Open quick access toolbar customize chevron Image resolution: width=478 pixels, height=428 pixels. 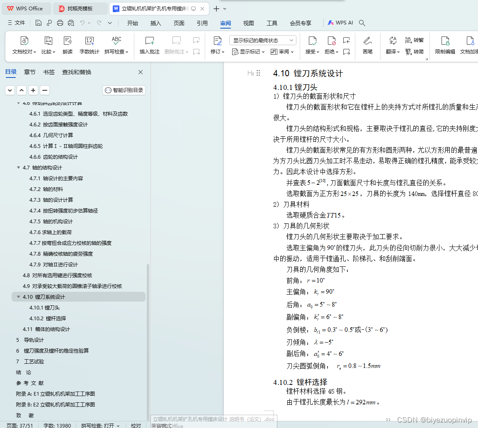point(110,23)
